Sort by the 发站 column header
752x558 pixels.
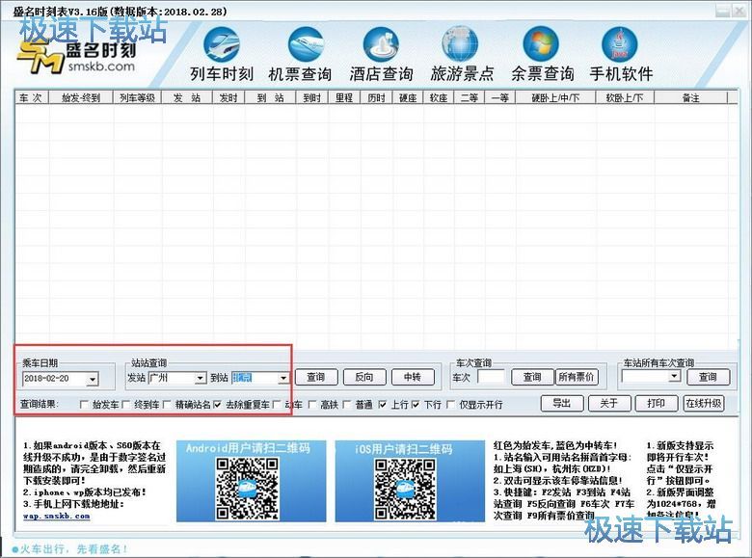pyautogui.click(x=187, y=97)
